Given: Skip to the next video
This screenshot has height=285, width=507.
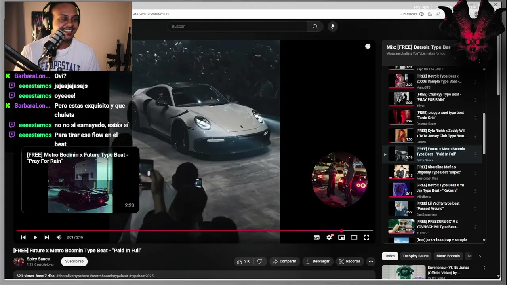Looking at the screenshot, I should [x=47, y=237].
